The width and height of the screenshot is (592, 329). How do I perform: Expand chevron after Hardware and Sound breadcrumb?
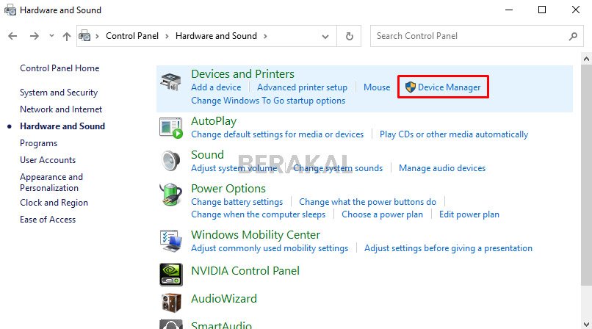265,36
